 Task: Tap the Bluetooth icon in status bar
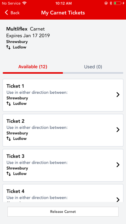pos(111,3)
